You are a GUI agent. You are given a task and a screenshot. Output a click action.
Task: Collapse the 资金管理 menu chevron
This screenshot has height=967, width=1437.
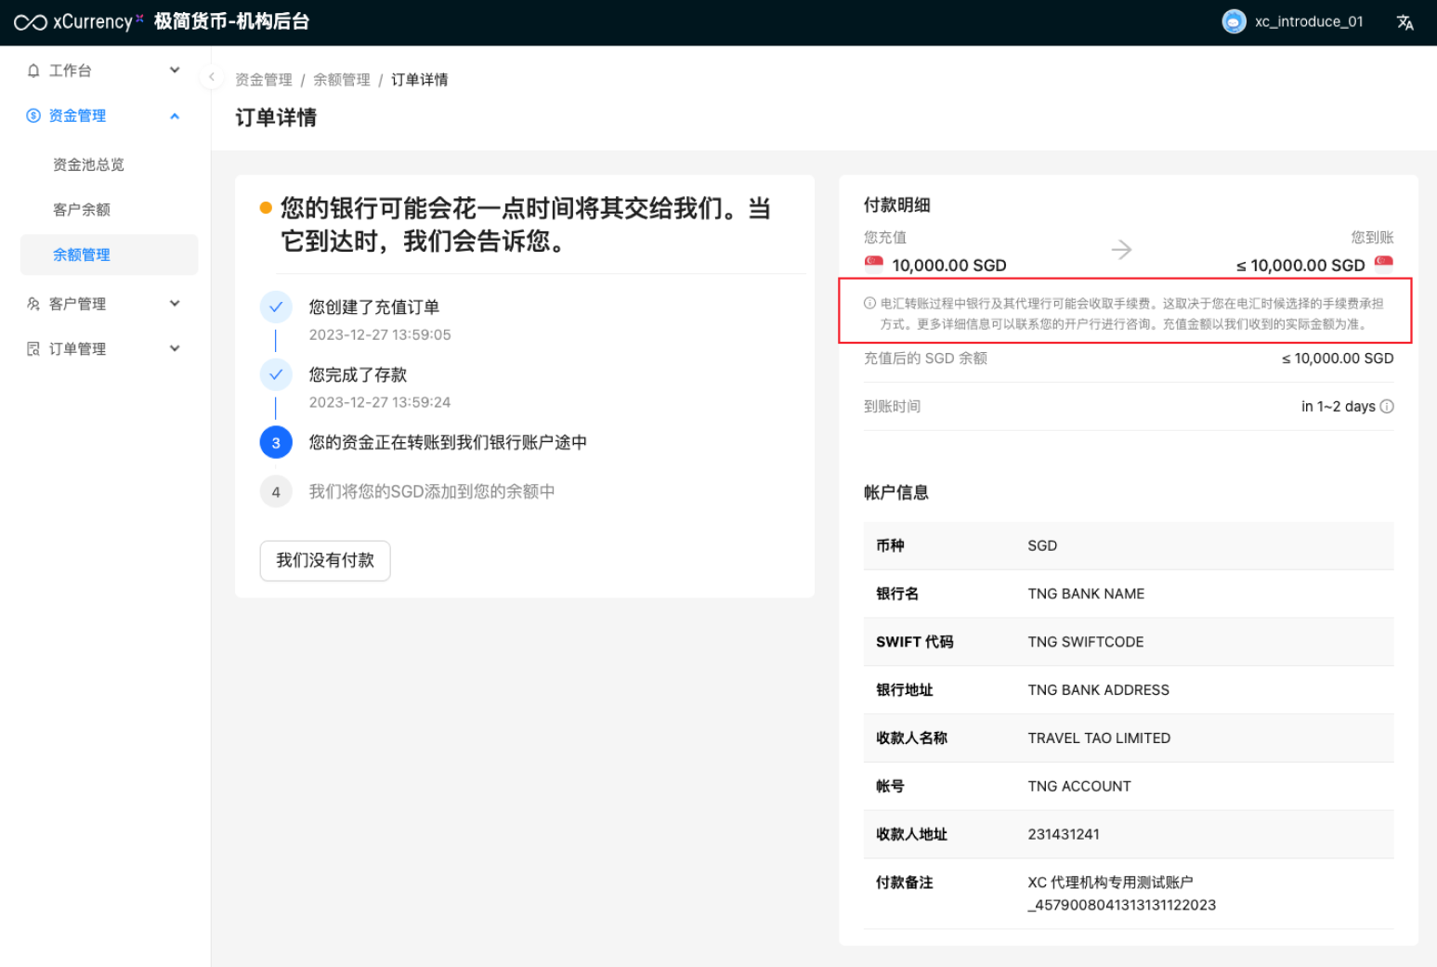175,116
